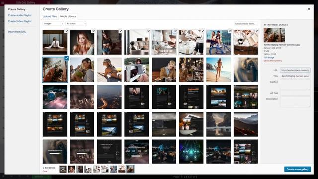This screenshot has width=318, height=179.
Task: Open the Images media type dropdown
Action: pos(53,24)
